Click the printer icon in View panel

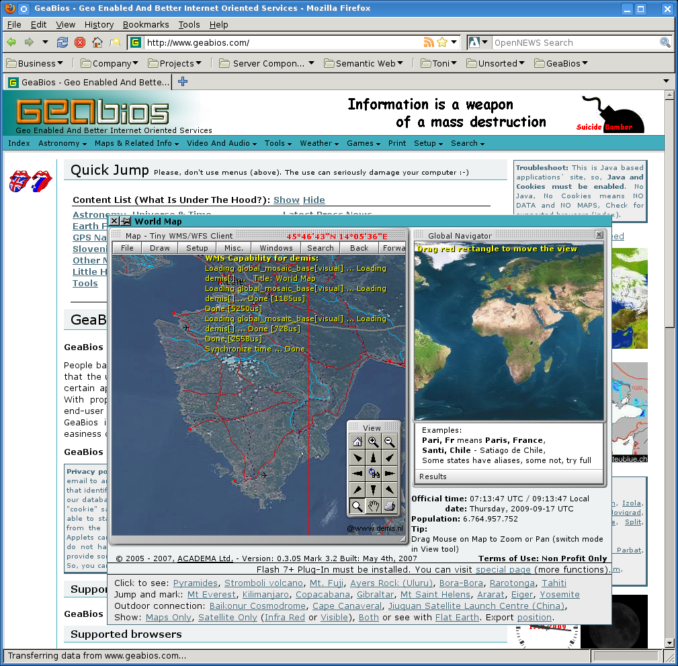389,506
